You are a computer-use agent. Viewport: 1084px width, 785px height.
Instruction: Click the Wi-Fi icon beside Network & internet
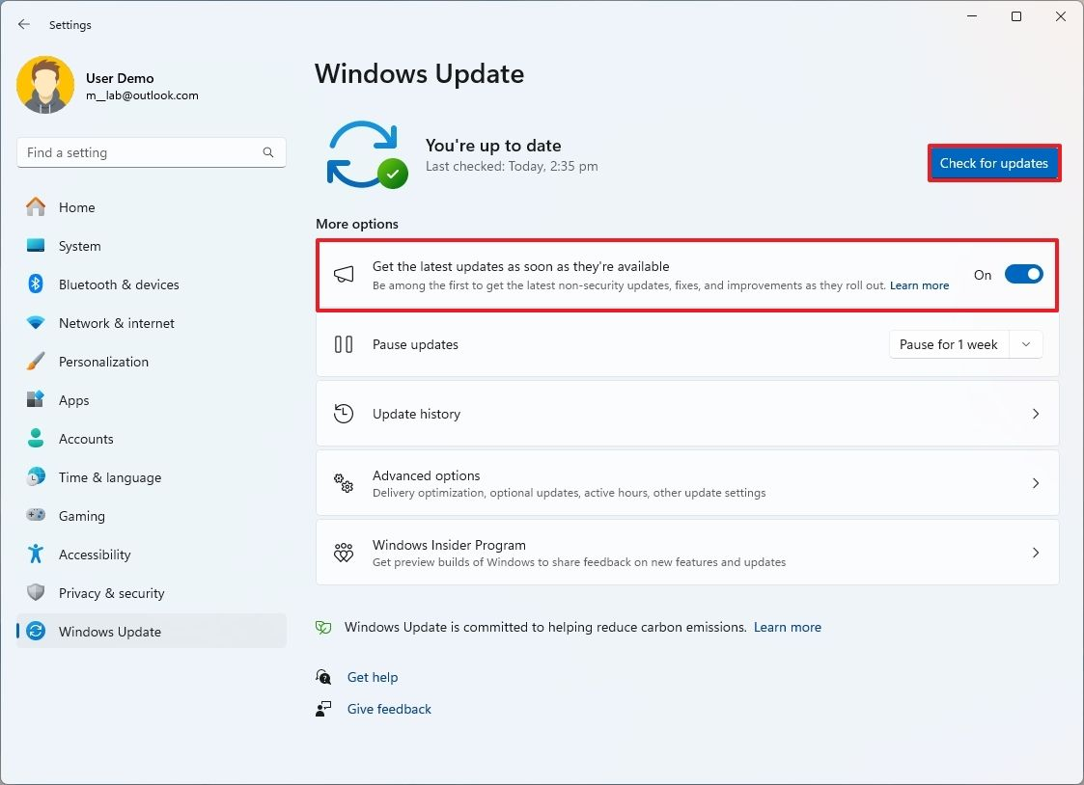36,322
